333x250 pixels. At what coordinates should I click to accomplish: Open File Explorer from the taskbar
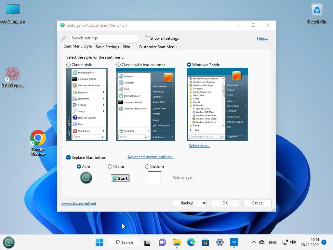pyautogui.click(x=177, y=242)
